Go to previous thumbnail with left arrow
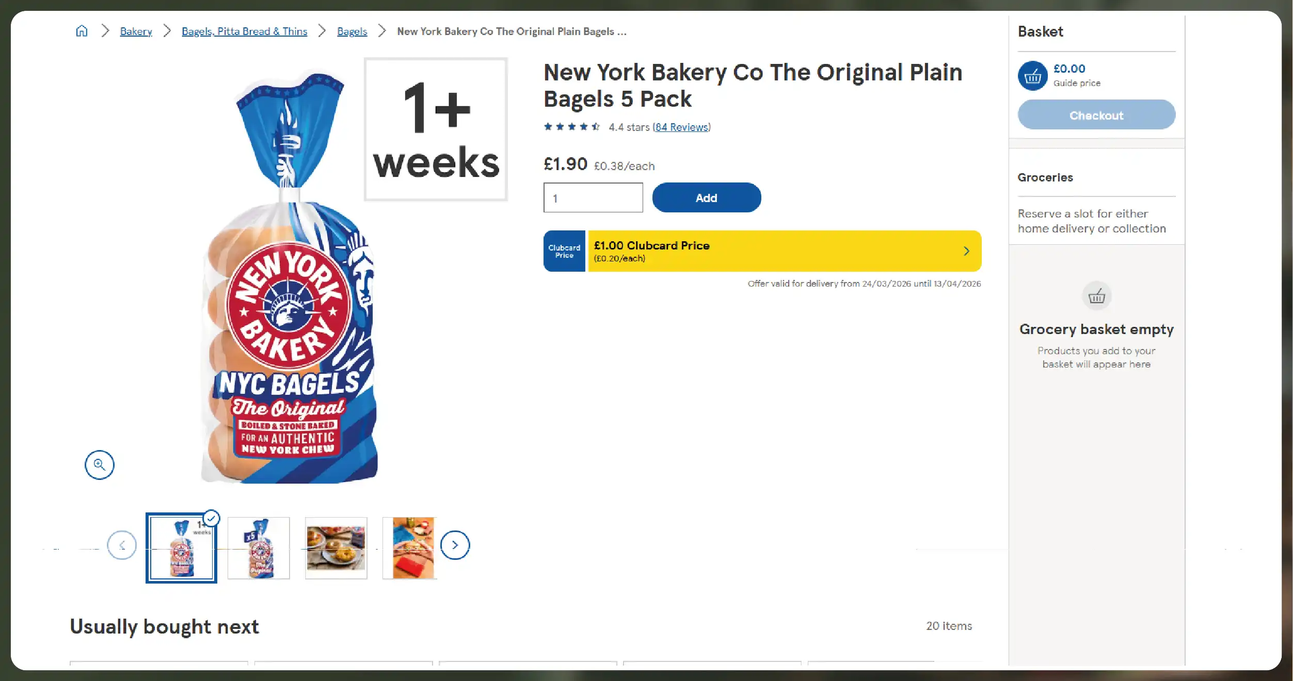This screenshot has width=1293, height=681. click(122, 545)
